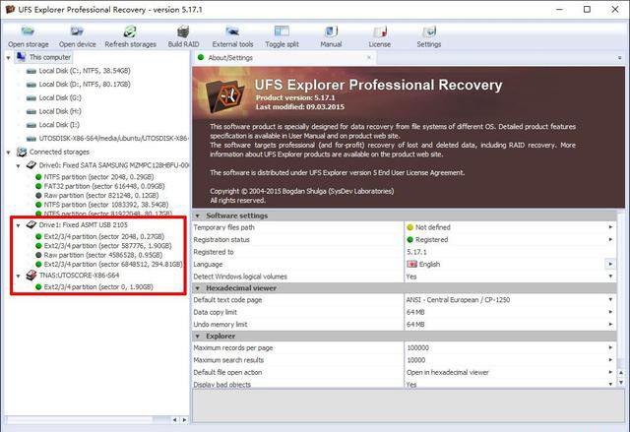Collapse the Drive1 tree node
The width and height of the screenshot is (630, 432).
click(18, 225)
